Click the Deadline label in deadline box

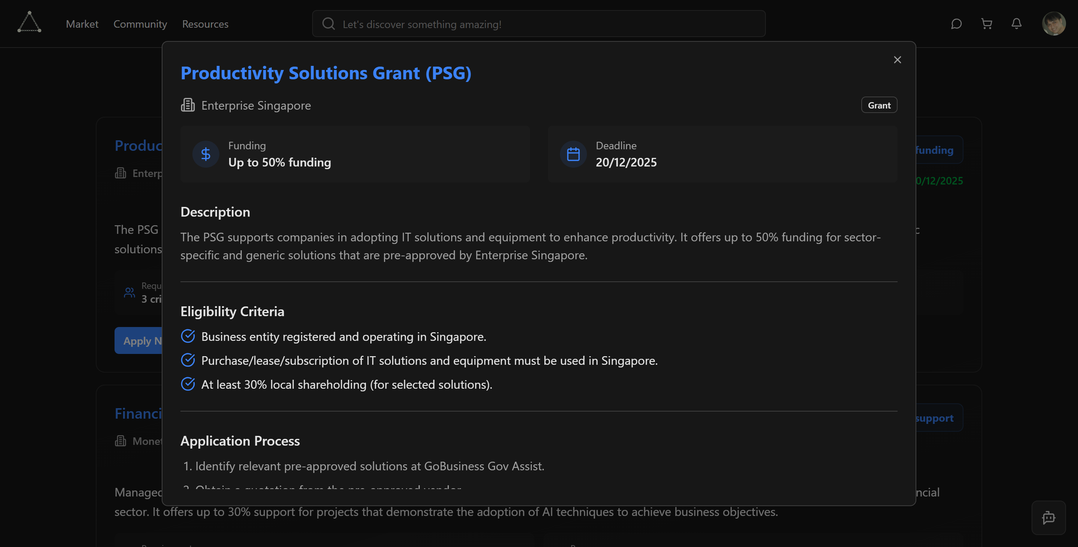616,146
